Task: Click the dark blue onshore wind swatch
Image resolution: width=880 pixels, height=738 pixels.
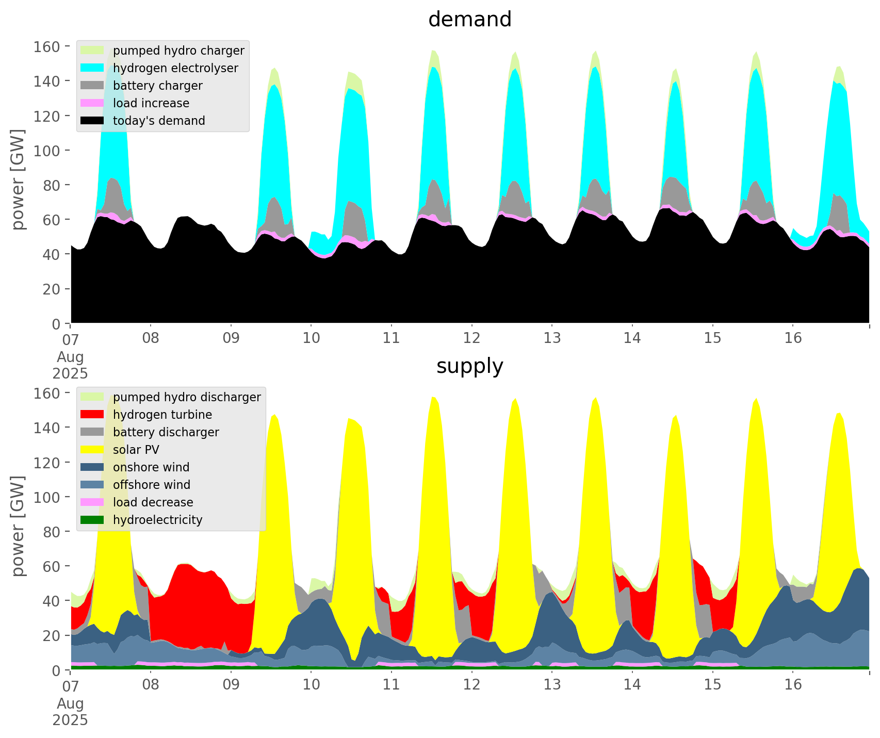Action: point(92,467)
